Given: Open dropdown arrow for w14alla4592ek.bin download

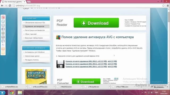Looking at the screenshot, I should coord(27,87).
